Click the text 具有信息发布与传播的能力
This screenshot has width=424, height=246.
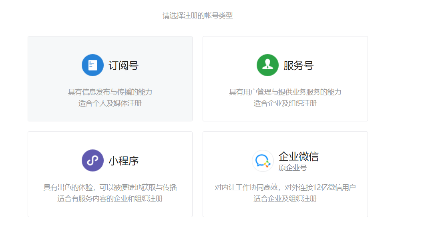click(x=110, y=92)
